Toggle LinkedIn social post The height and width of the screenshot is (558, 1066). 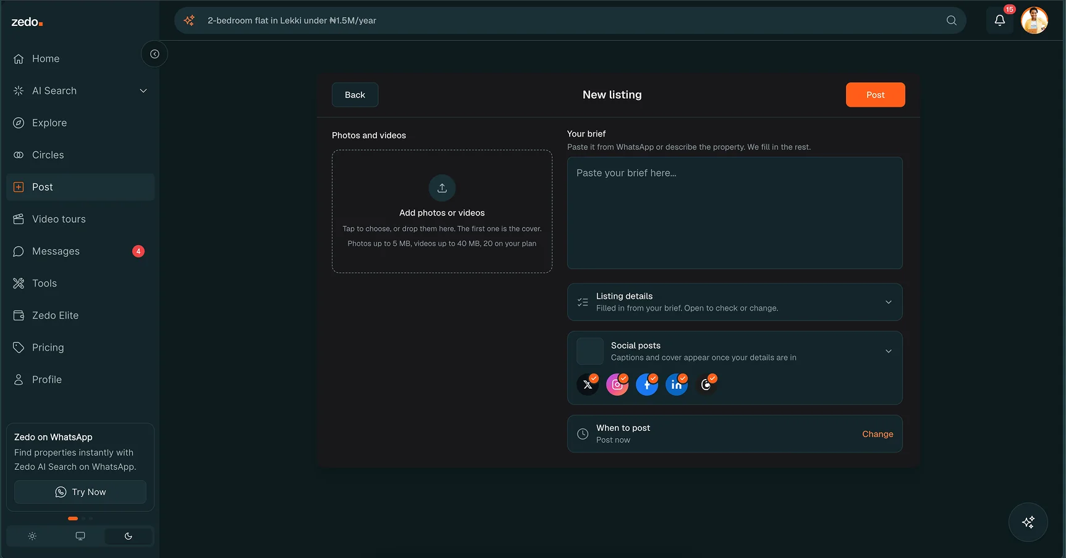[677, 385]
